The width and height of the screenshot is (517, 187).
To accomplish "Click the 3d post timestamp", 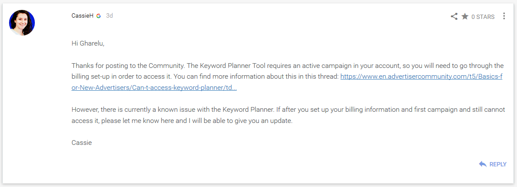I will click(109, 16).
